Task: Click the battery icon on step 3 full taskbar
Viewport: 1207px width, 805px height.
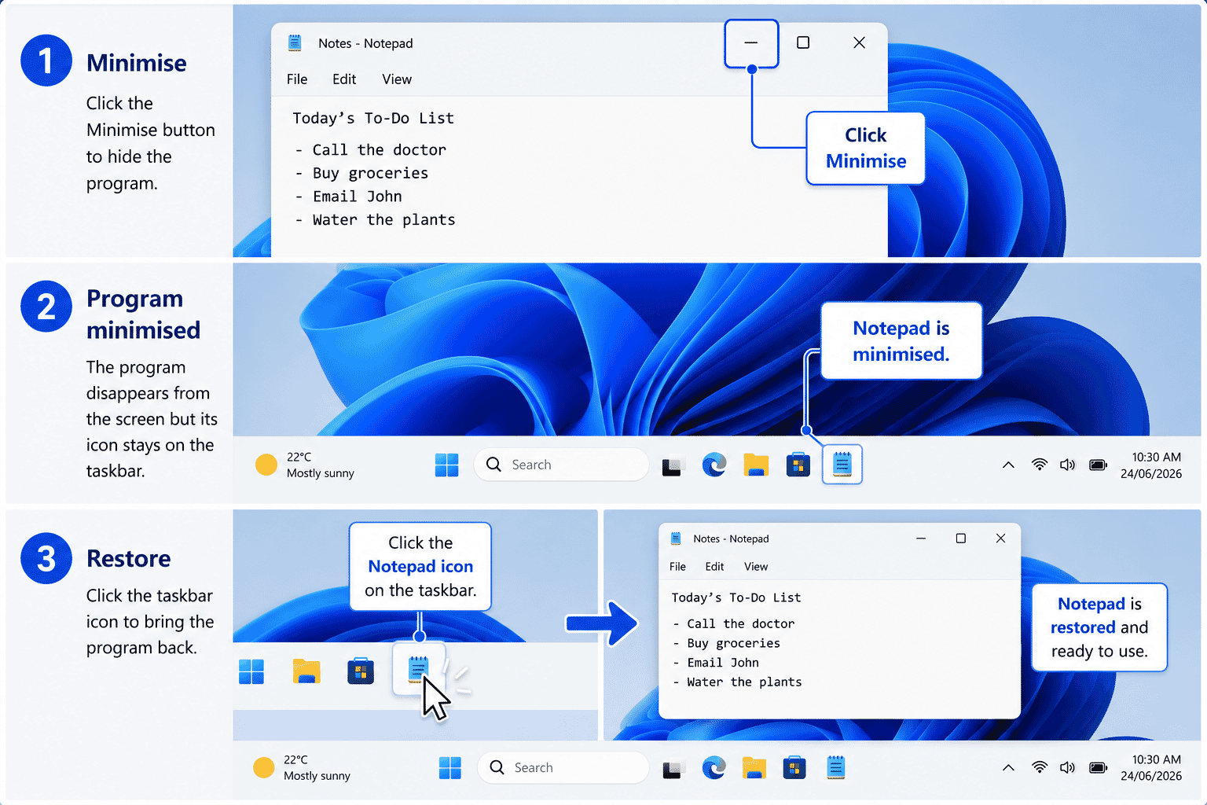Action: (x=1098, y=767)
